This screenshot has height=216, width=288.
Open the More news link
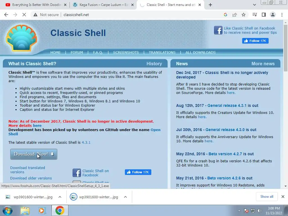[263, 64]
